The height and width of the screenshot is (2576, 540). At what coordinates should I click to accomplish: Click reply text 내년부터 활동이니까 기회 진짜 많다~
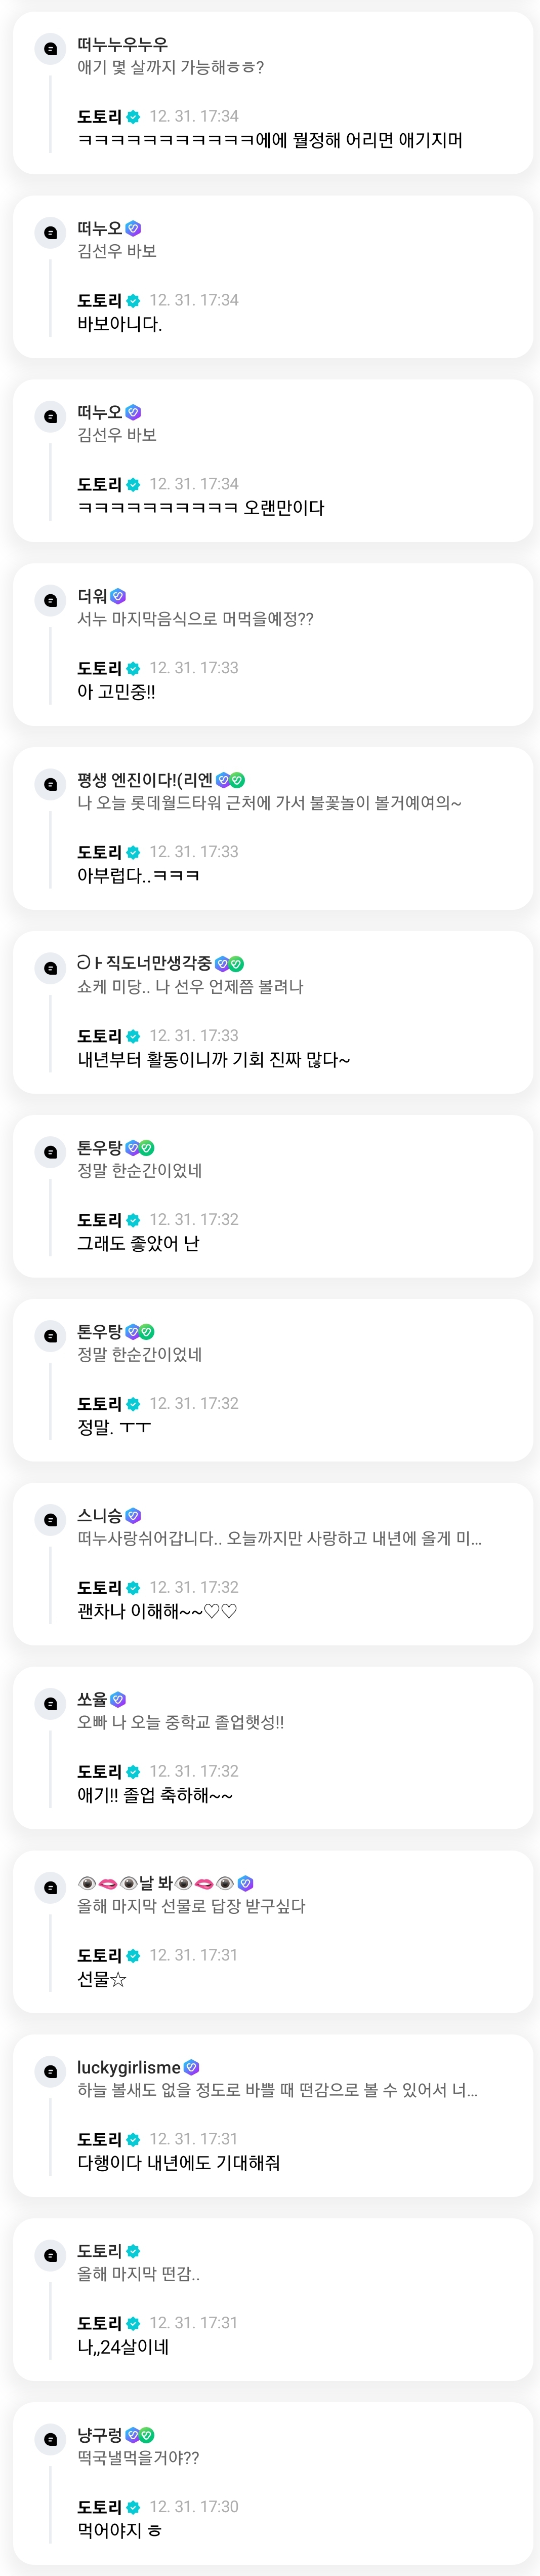[214, 1059]
